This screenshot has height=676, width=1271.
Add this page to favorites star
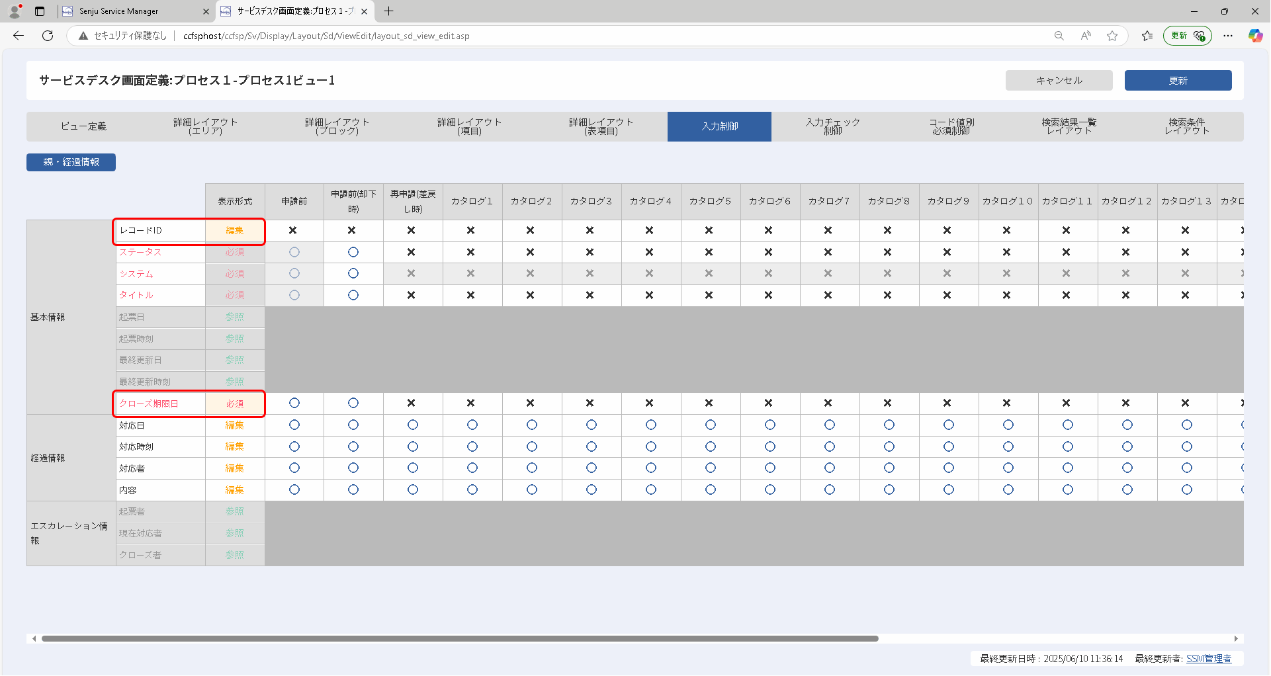pyautogui.click(x=1112, y=36)
